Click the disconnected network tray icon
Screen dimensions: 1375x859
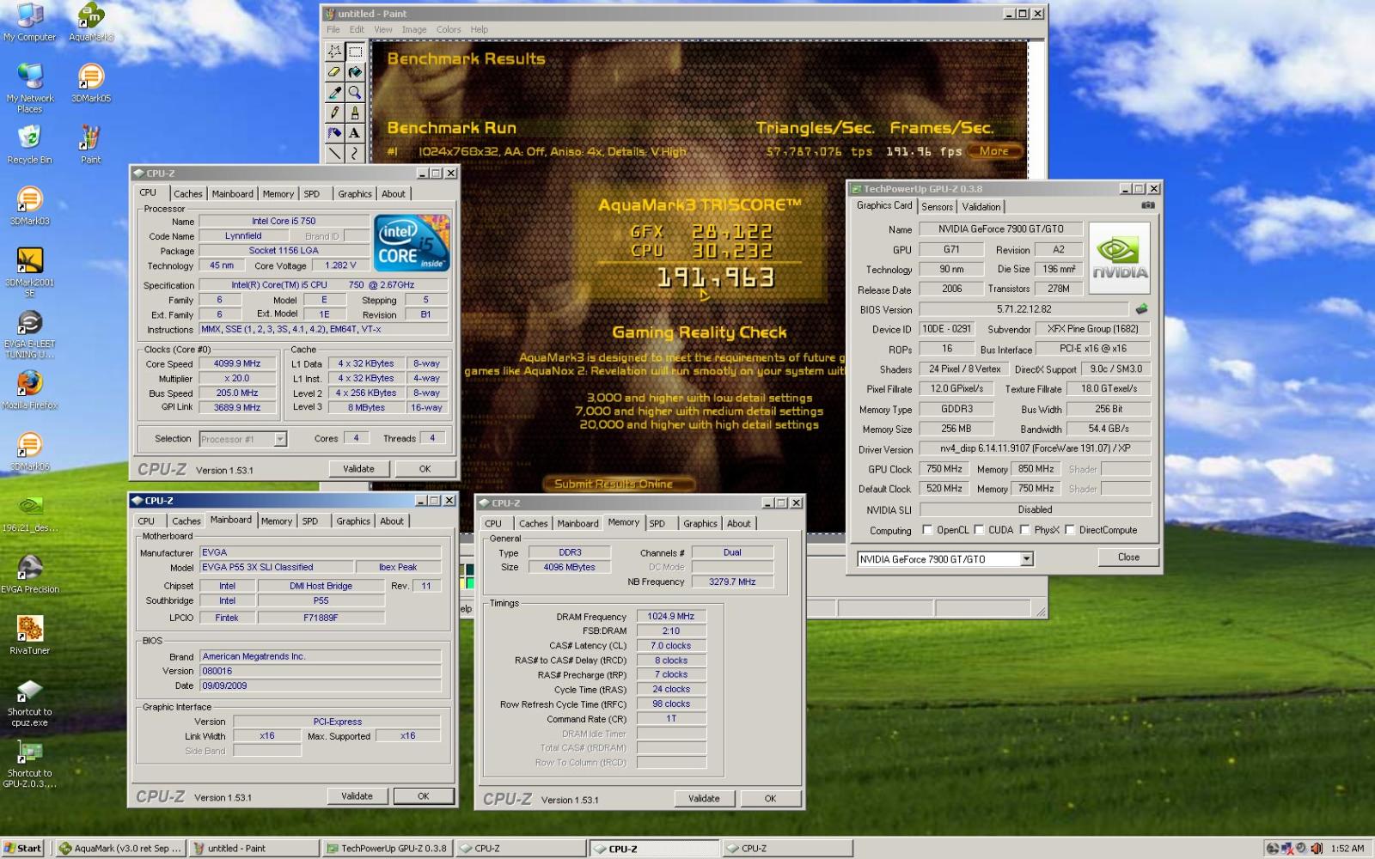pos(1287,848)
